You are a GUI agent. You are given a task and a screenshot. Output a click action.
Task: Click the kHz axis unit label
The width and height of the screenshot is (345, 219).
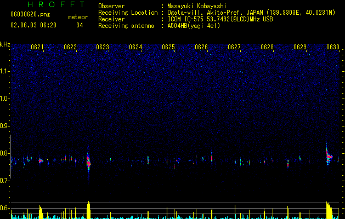tap(5, 44)
